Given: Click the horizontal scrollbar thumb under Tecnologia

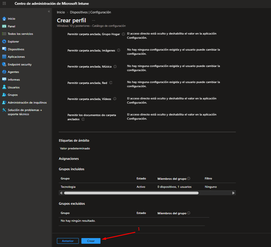Looking at the screenshot, I should click(131, 193).
